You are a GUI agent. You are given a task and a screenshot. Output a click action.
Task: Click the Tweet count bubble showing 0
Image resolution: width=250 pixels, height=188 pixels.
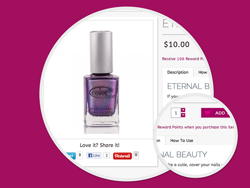[x=80, y=155]
